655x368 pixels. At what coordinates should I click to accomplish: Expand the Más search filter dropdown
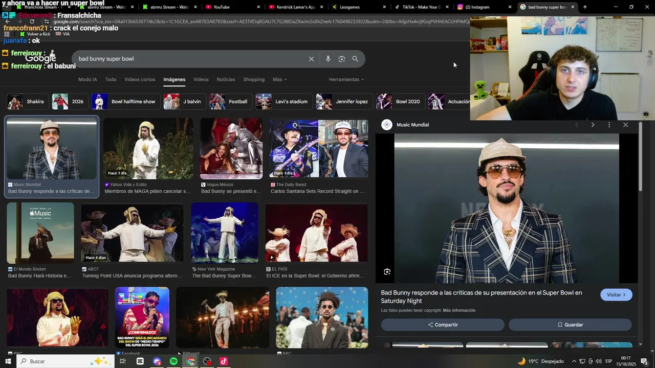coord(279,80)
